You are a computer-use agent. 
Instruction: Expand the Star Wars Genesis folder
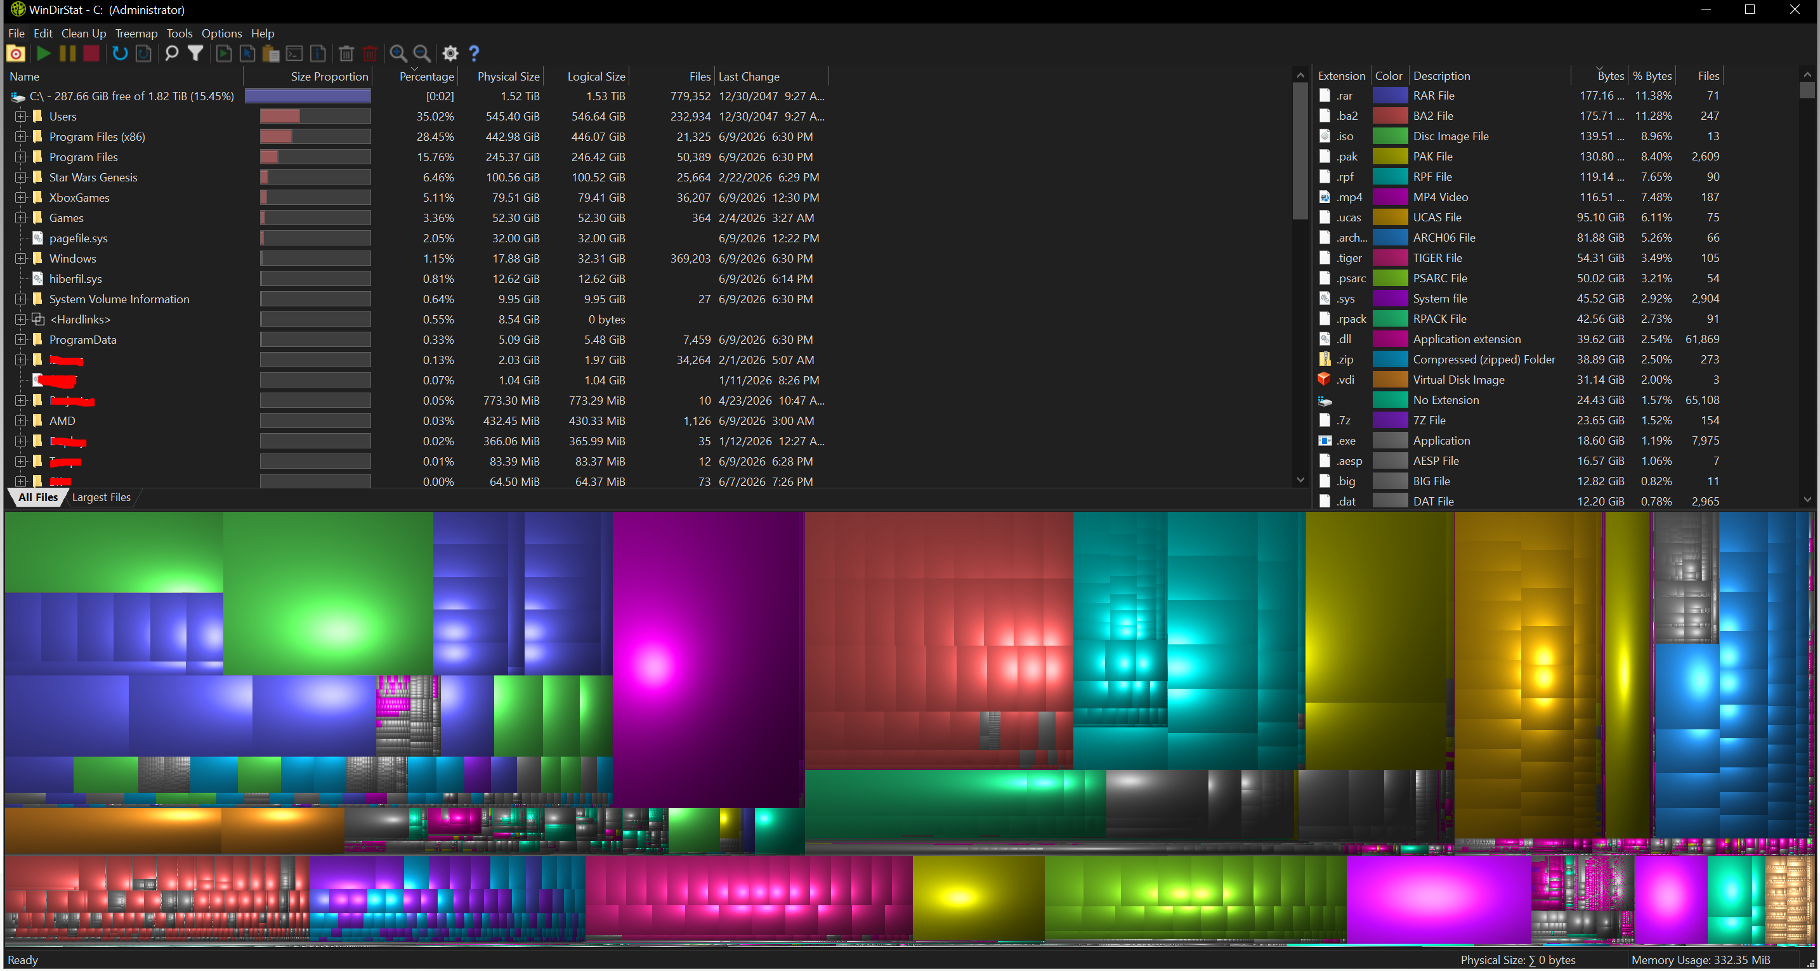[x=20, y=177]
